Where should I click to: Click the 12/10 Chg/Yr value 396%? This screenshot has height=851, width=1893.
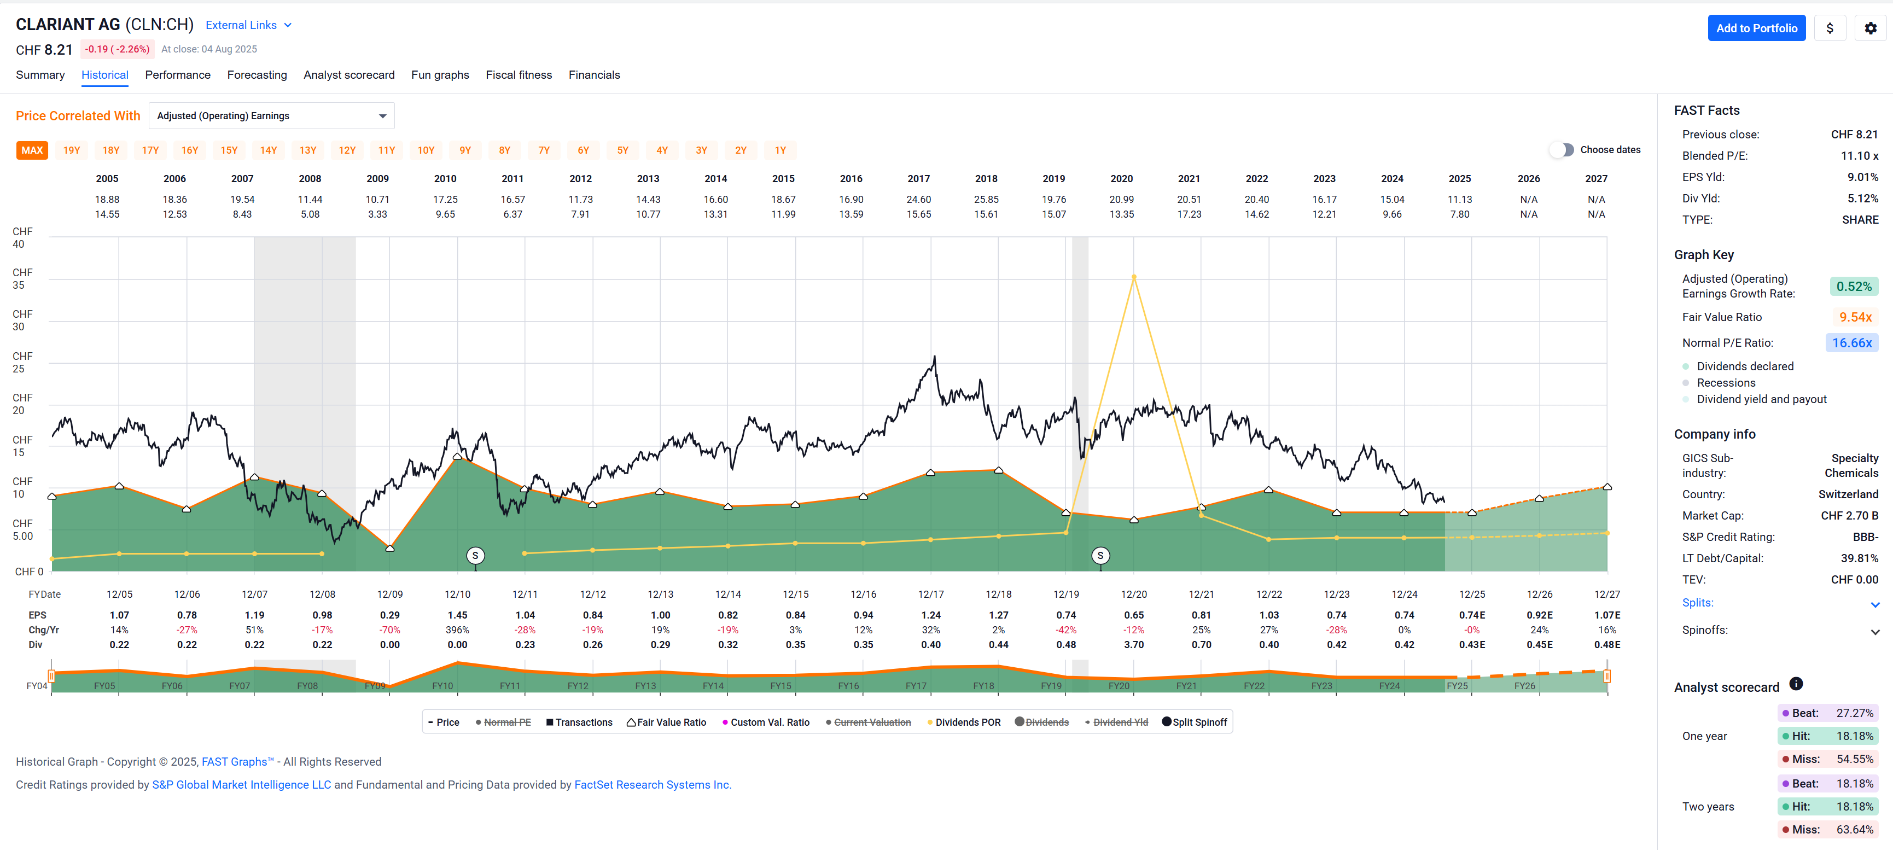457,631
